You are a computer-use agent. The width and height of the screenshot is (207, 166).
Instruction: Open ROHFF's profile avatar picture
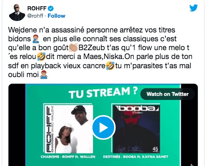pos(17,13)
